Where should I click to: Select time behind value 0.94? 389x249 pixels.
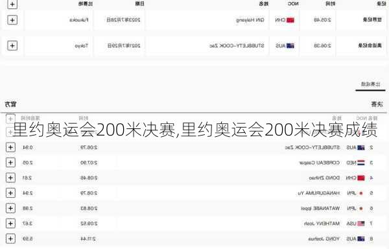pos(27,148)
